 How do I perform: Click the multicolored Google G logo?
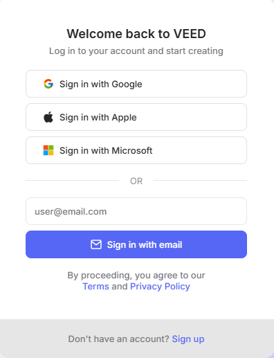(48, 84)
